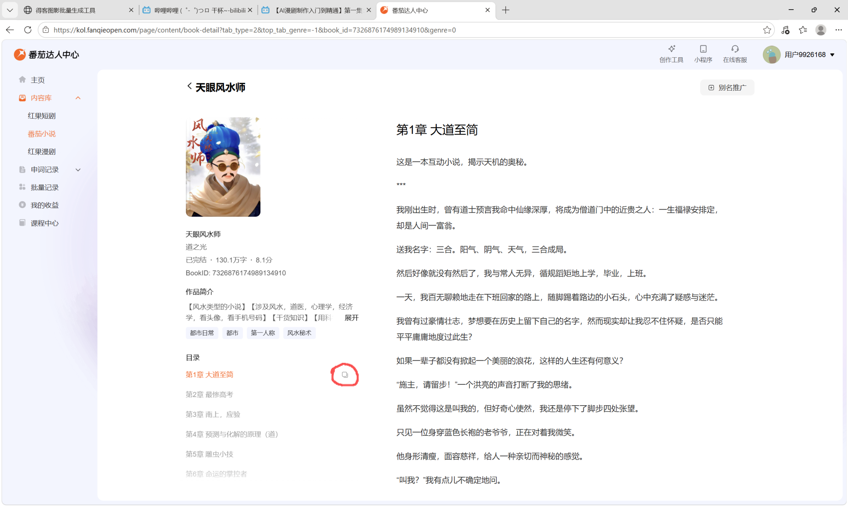The width and height of the screenshot is (848, 506).
Task: Select 红果漫剧 in the sidebar
Action: point(42,152)
